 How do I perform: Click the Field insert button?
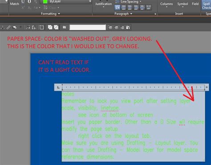[x=195, y=4]
